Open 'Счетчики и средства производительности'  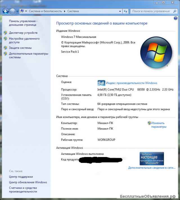23,190
